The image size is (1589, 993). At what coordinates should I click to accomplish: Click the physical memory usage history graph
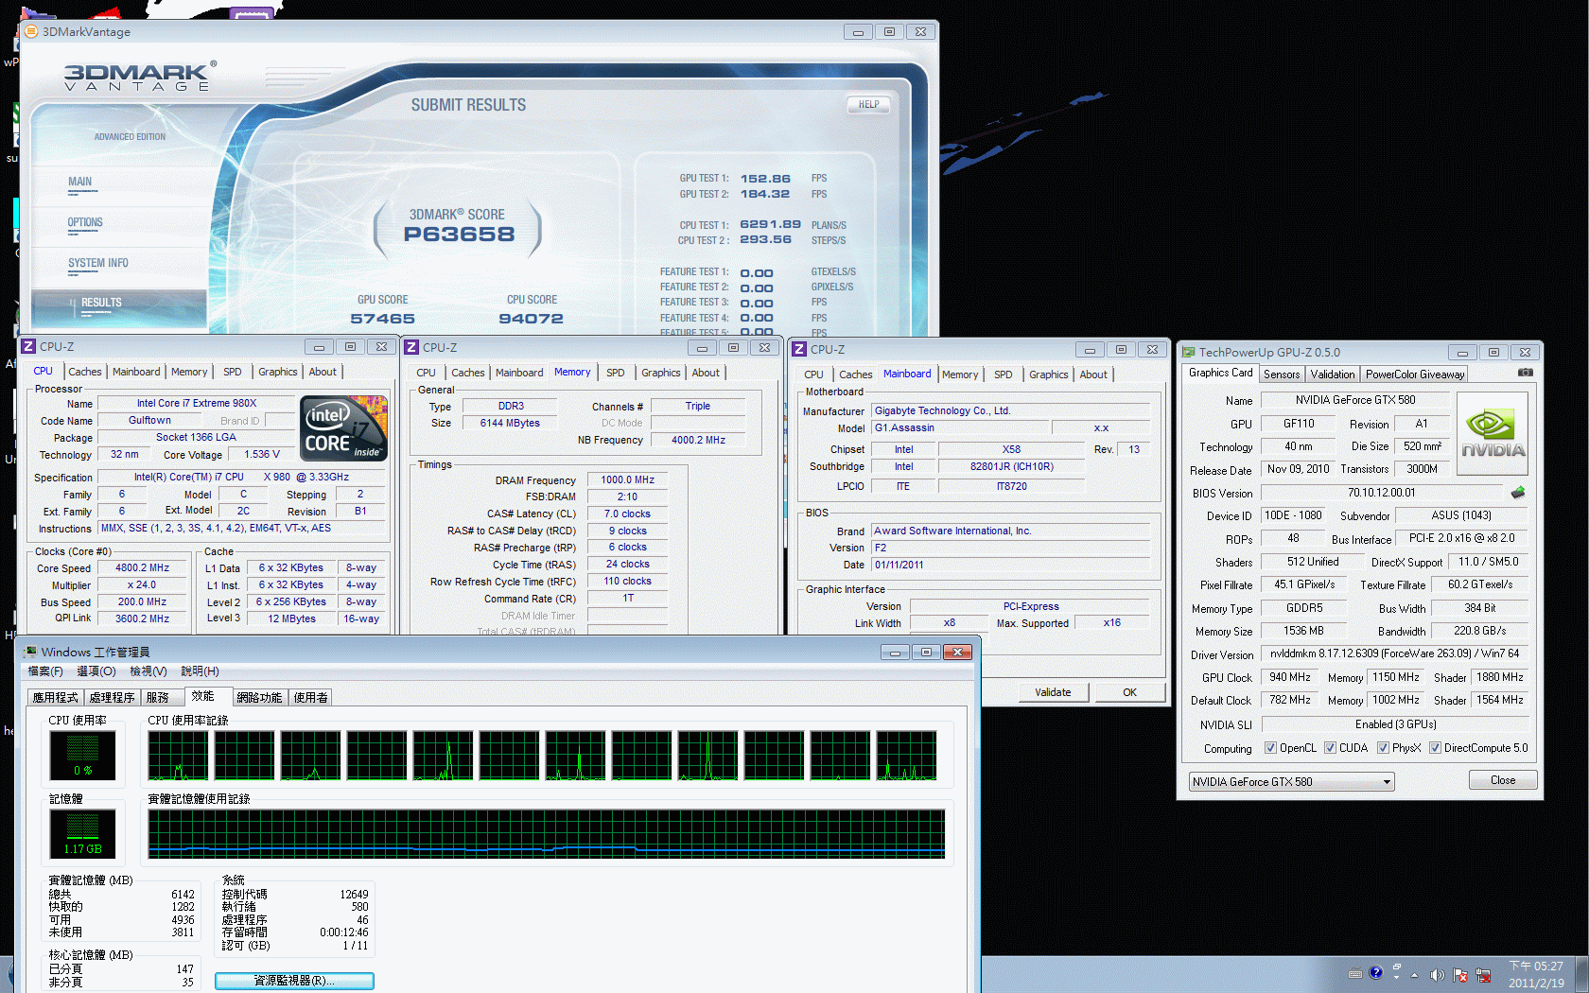[547, 834]
